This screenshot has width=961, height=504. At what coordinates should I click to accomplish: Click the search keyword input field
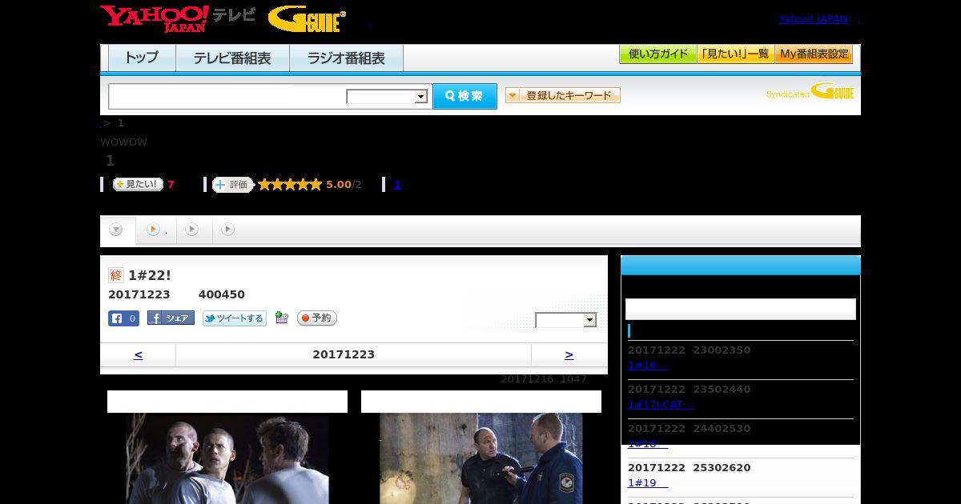(x=227, y=96)
